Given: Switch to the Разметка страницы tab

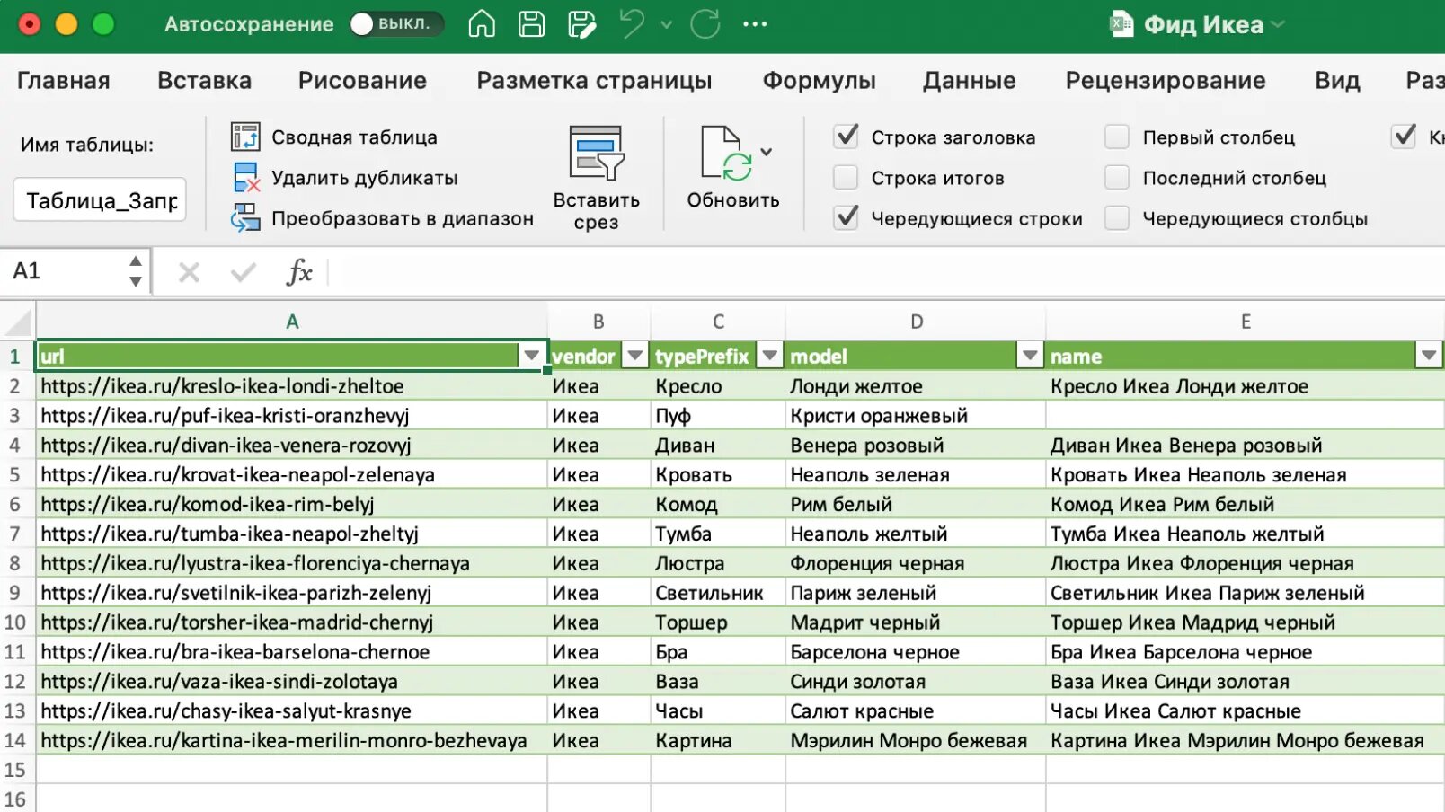Looking at the screenshot, I should tap(594, 81).
